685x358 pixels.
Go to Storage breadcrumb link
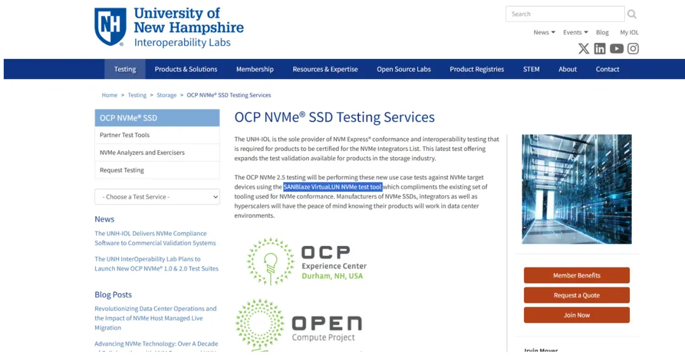click(166, 95)
